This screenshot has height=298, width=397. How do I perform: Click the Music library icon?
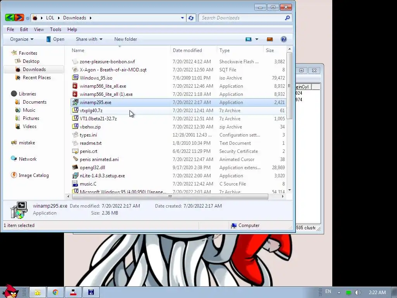coord(18,110)
